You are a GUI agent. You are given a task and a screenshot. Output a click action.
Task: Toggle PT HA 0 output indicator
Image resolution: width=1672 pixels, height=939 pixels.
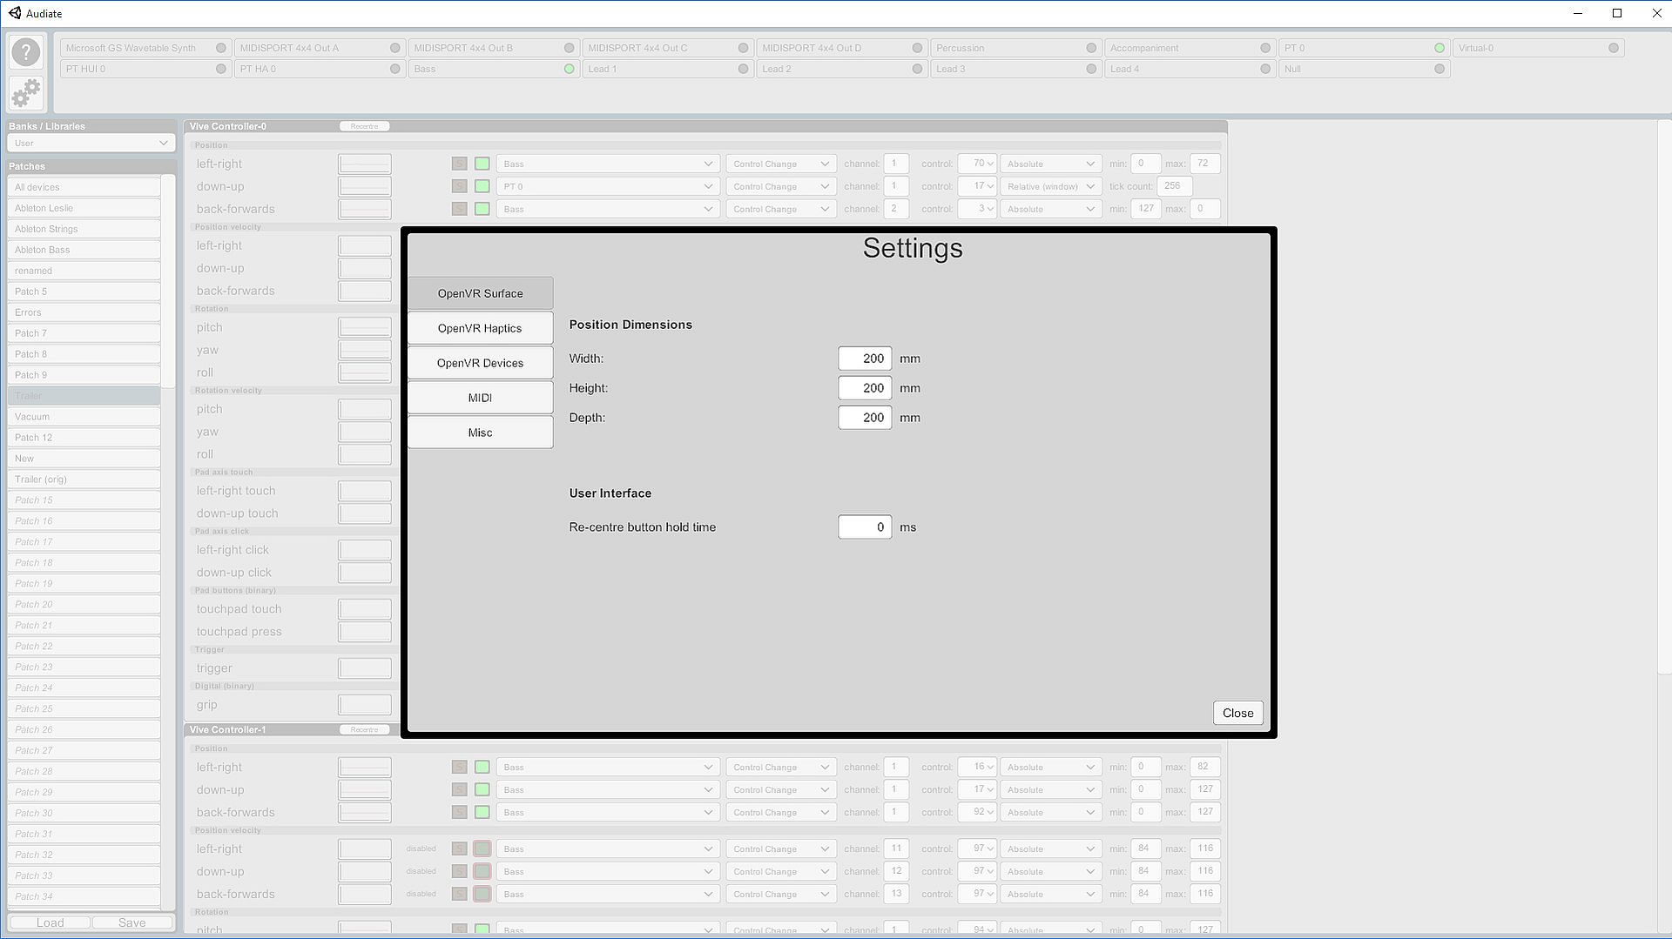pyautogui.click(x=395, y=69)
